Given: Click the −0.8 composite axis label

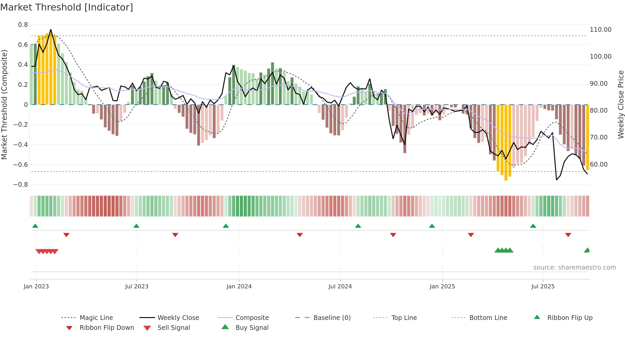Looking at the screenshot, I should (21, 185).
